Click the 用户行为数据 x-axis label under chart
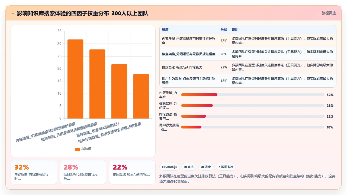Screen dimensions: 347x195 tap(110, 133)
